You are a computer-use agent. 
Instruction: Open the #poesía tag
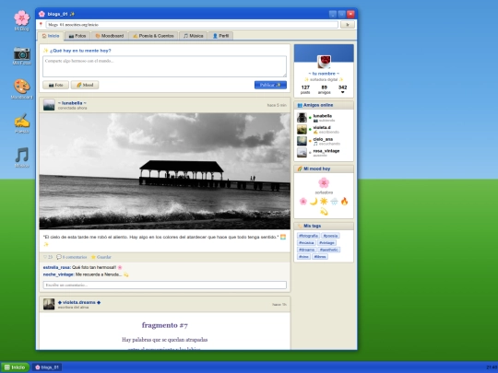(330, 236)
